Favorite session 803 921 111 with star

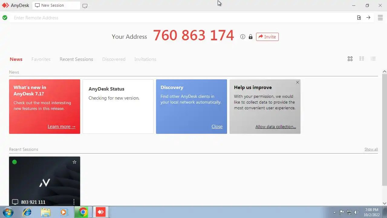click(x=74, y=162)
